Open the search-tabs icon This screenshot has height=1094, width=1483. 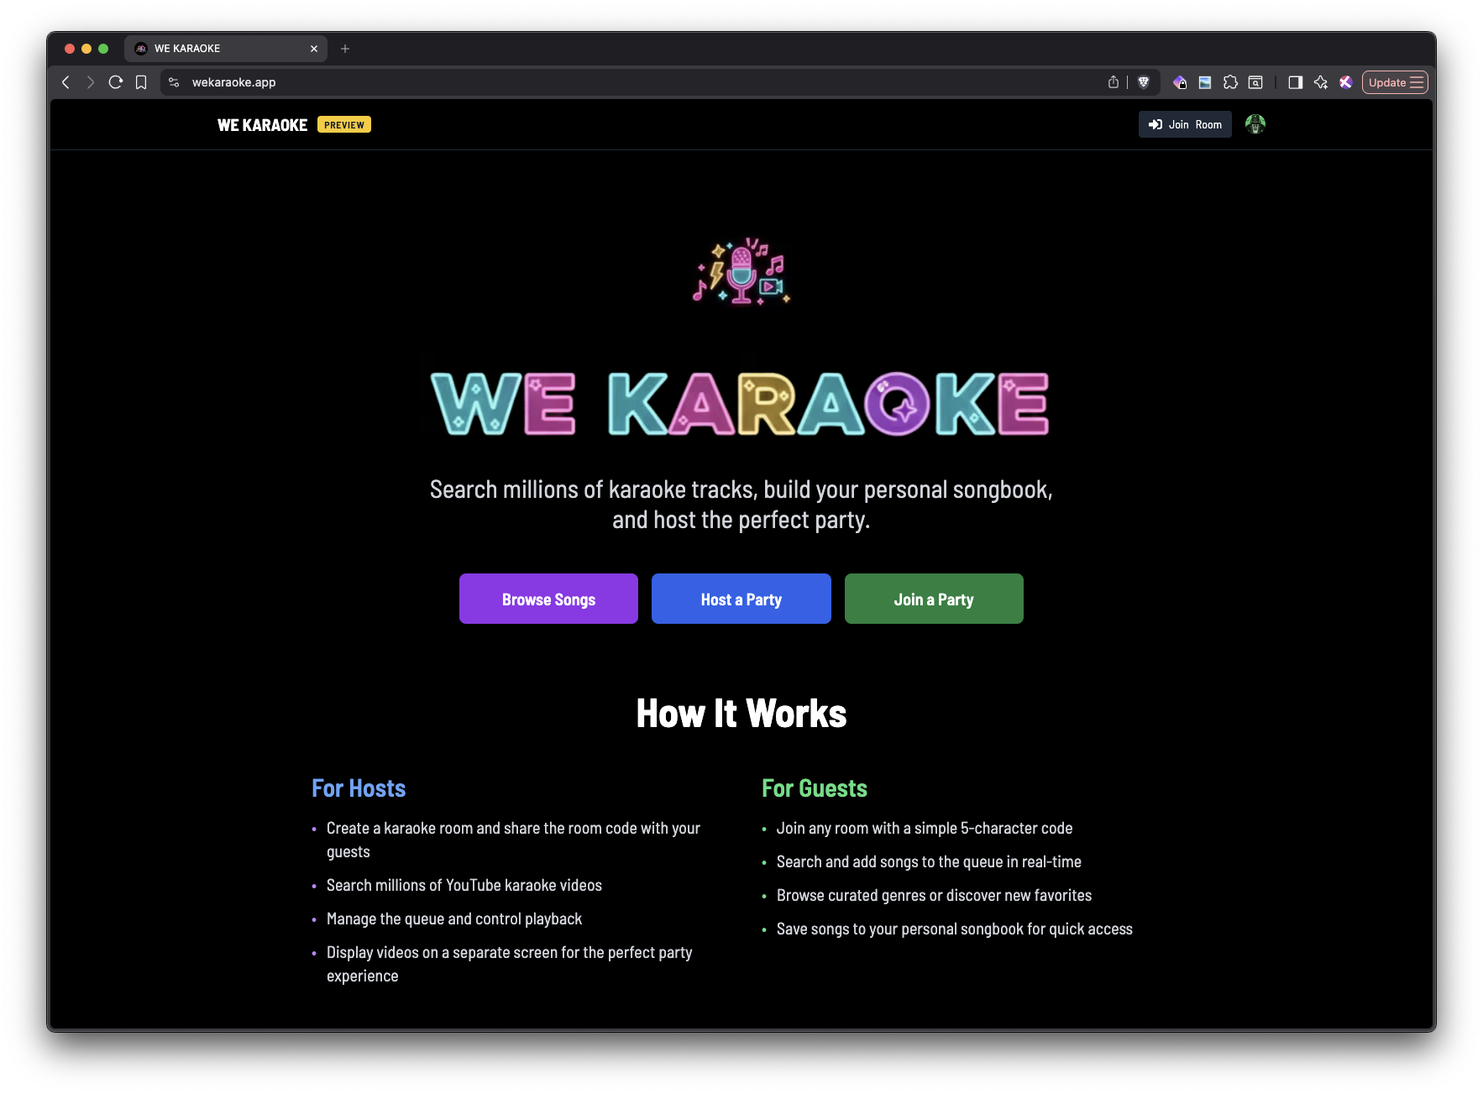[1255, 82]
